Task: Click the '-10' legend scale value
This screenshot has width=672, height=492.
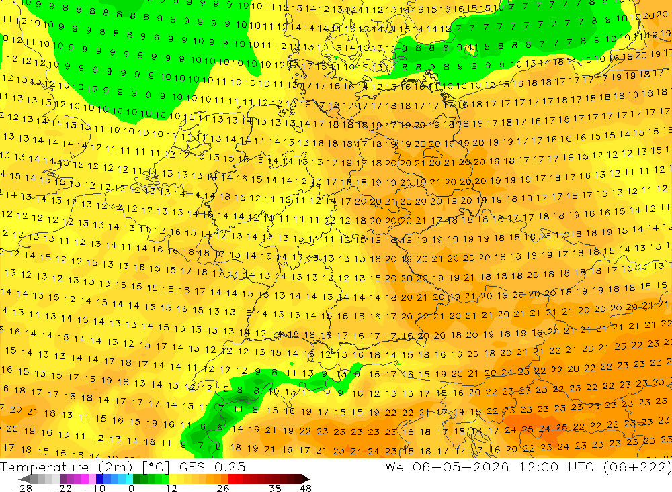Action: (95, 488)
